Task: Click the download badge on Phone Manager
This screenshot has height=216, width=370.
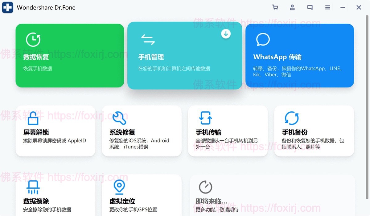Action: pos(226,34)
